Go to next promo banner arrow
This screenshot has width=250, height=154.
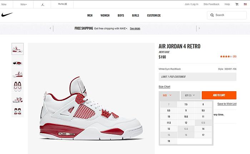tap(199, 28)
